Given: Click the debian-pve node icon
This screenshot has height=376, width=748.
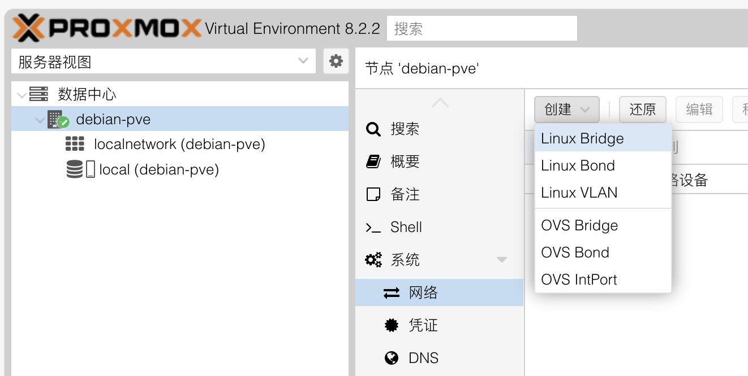Looking at the screenshot, I should point(58,119).
